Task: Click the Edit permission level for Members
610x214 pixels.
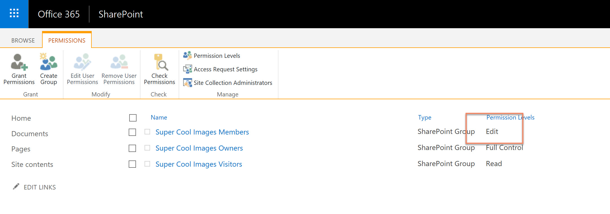Action: [x=492, y=131]
